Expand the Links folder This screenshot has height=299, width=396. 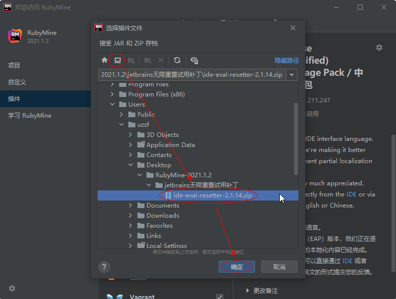pyautogui.click(x=130, y=235)
